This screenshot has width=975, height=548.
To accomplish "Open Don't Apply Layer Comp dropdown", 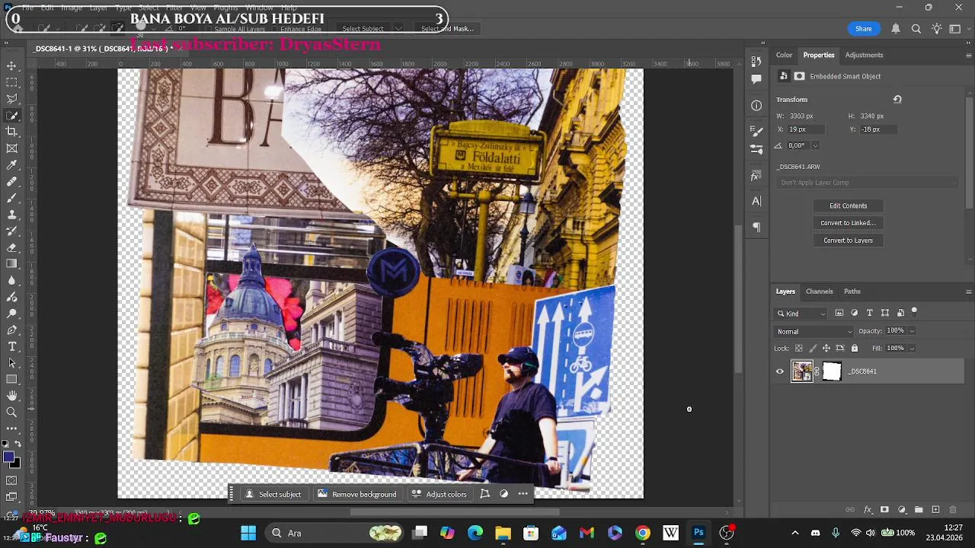I will click(x=868, y=183).
